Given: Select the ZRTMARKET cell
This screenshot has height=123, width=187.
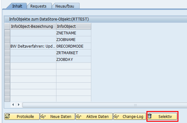Looking at the screenshot, I should pyautogui.click(x=74, y=53).
